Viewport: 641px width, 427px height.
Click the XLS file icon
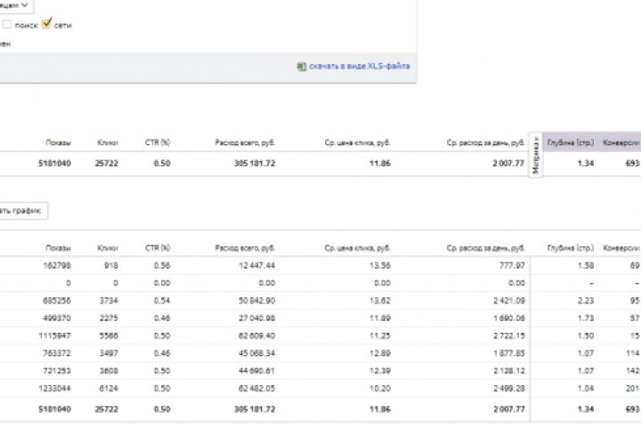point(301,66)
